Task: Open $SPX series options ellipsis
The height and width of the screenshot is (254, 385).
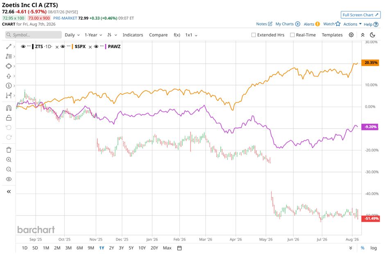Action: tap(68, 46)
